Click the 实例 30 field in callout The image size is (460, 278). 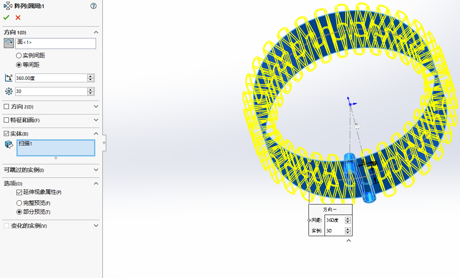[x=335, y=231]
